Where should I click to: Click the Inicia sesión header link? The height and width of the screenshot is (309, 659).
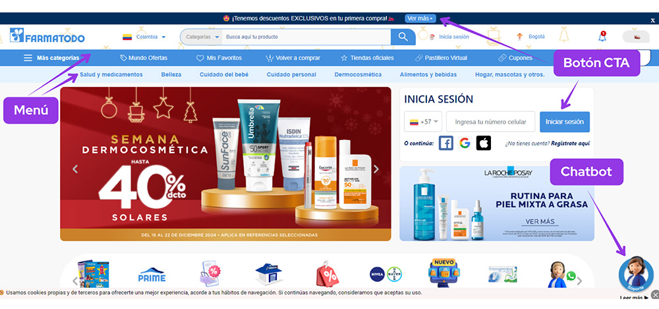454,37
